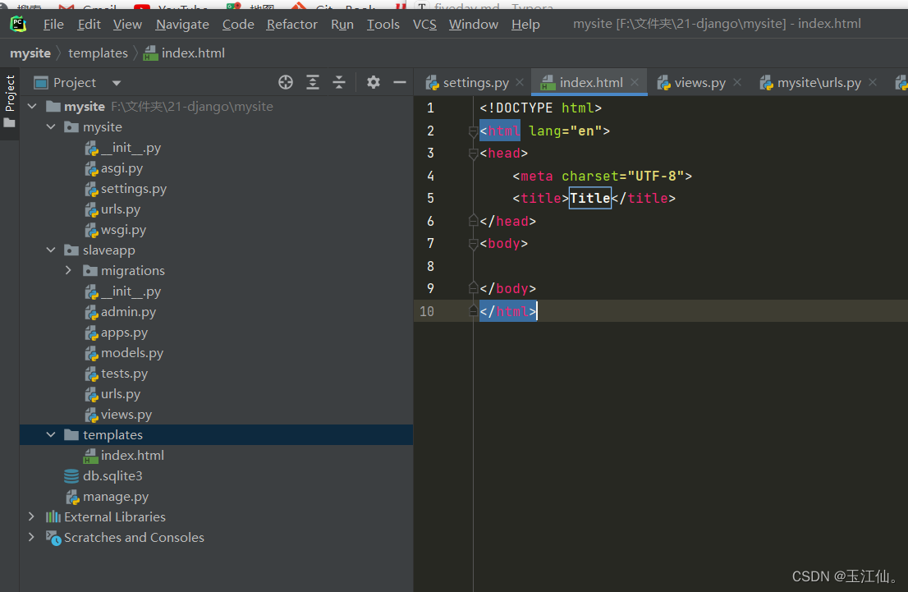
Task: Fold the body tag on line 7
Action: tap(473, 244)
